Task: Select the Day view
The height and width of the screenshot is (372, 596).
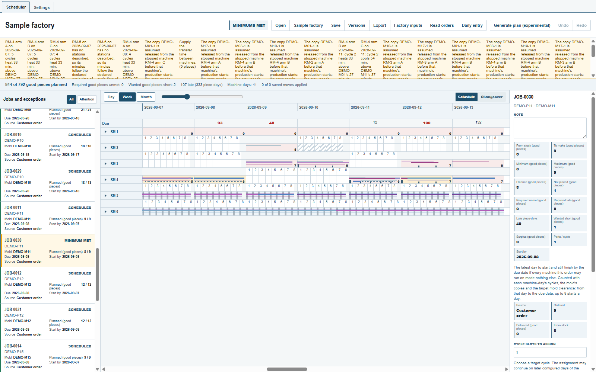Action: point(111,97)
